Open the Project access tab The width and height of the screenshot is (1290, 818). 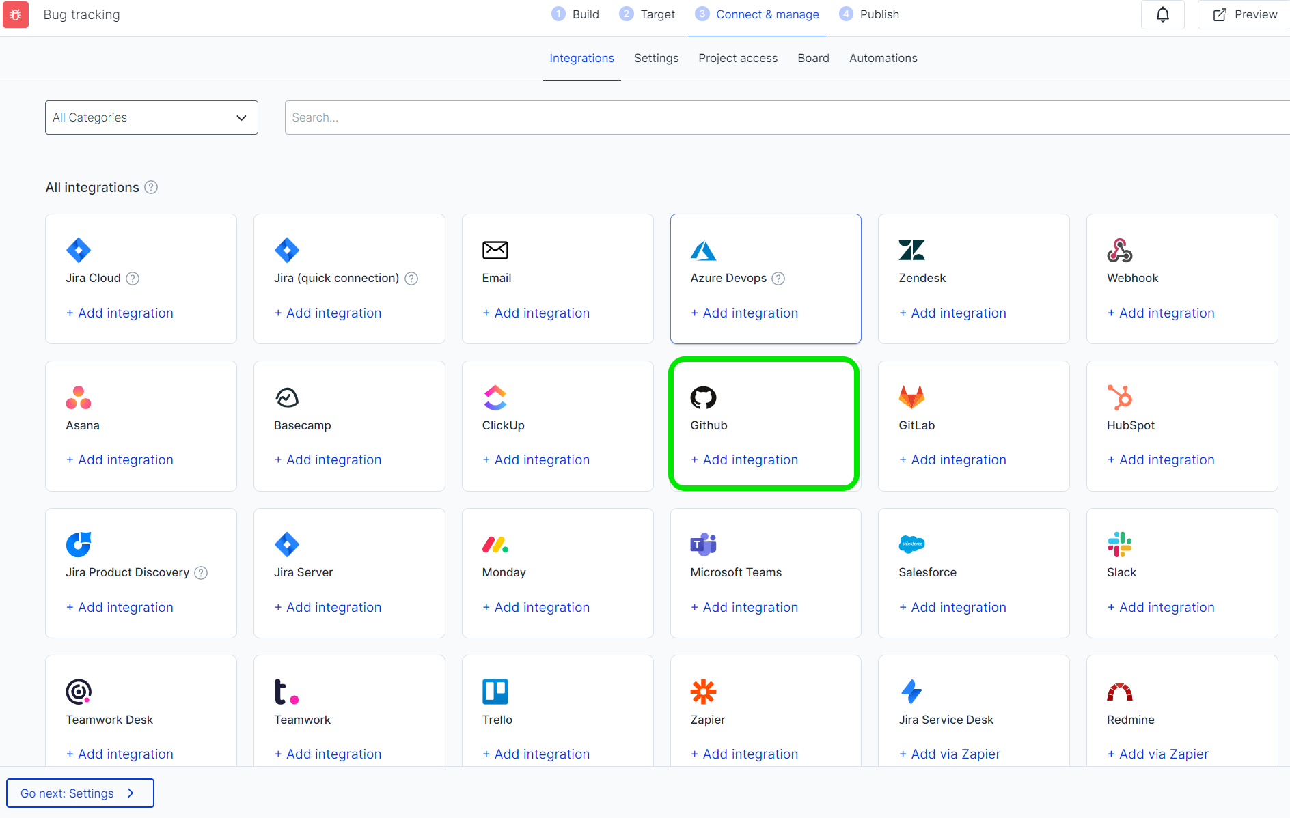[738, 58]
